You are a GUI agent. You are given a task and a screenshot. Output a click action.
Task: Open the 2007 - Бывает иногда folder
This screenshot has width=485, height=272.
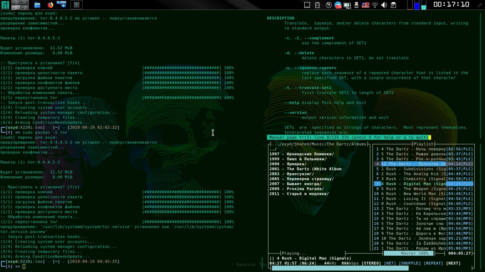[296, 184]
